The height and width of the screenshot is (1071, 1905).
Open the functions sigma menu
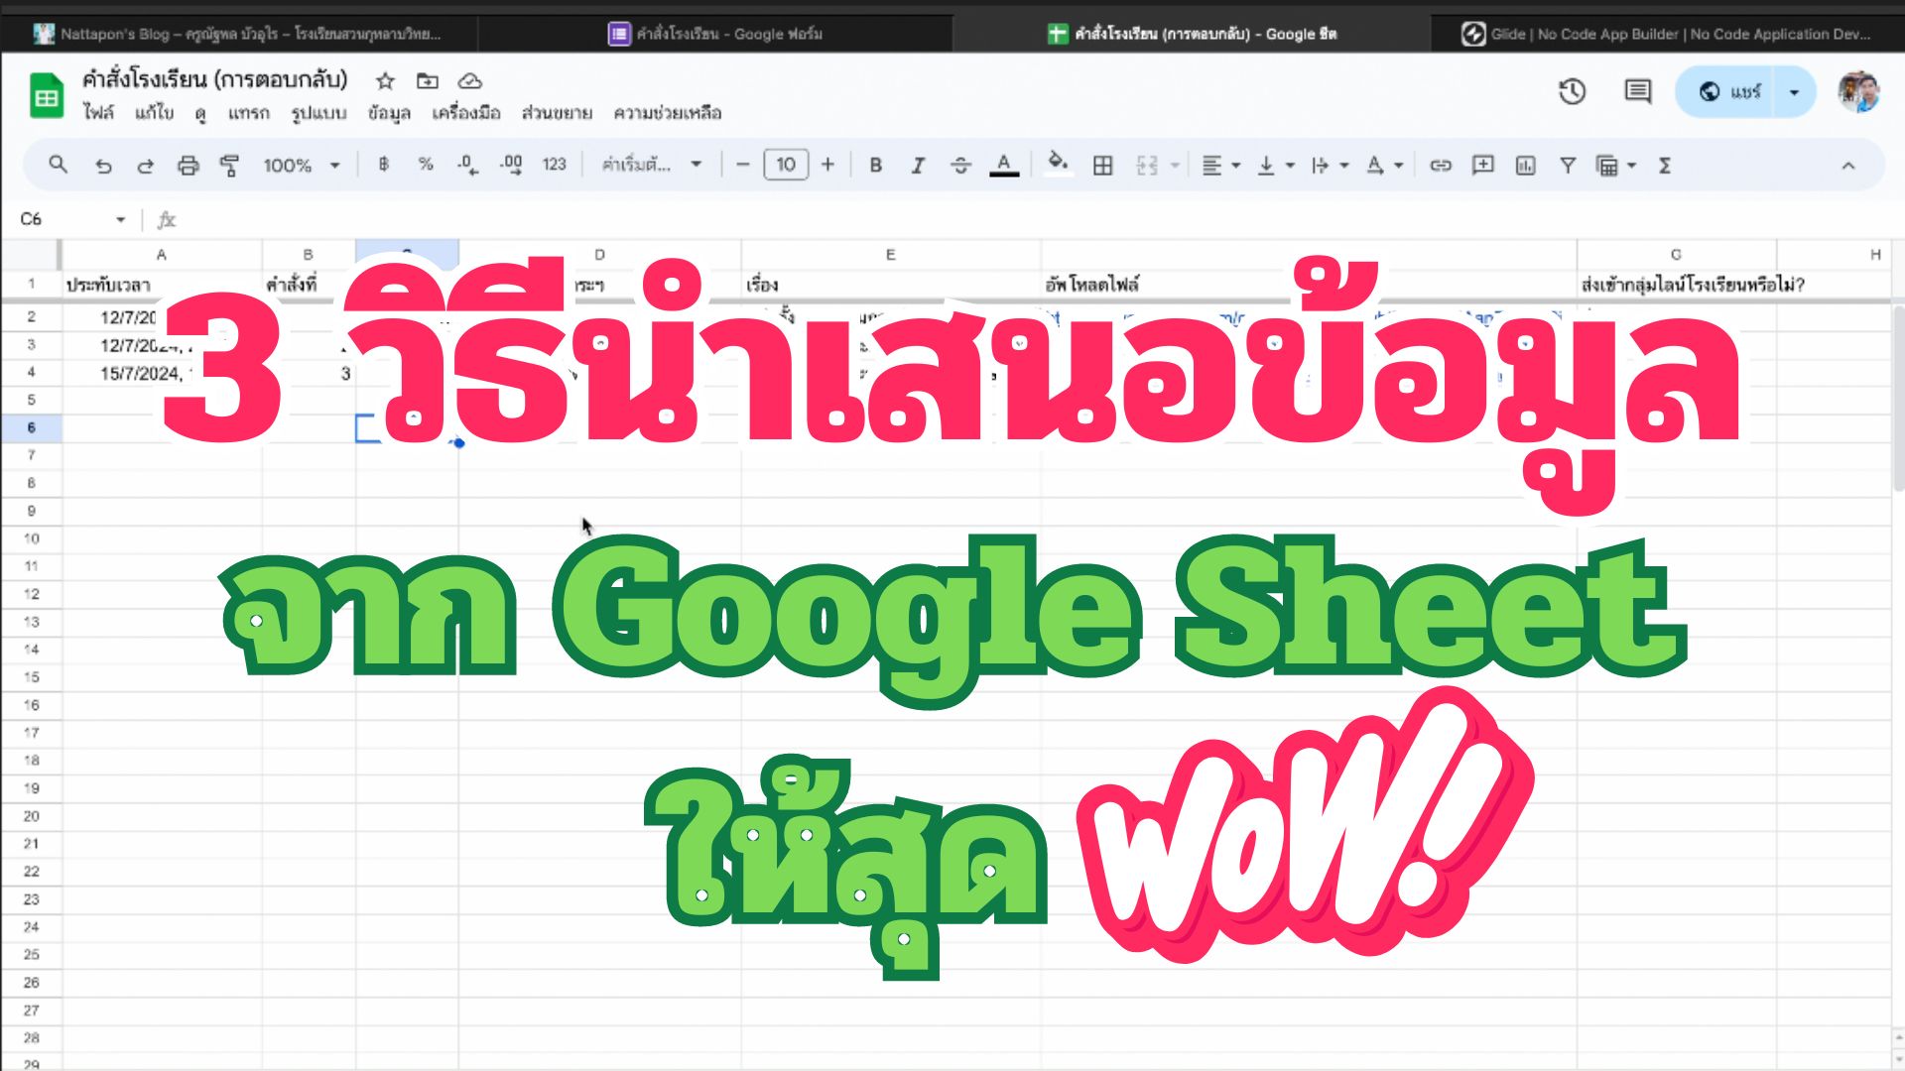(1665, 166)
